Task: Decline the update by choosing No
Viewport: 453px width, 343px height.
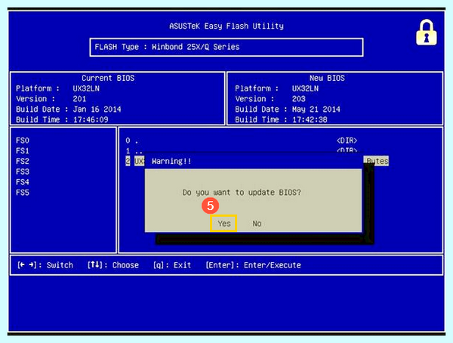Action: (257, 224)
